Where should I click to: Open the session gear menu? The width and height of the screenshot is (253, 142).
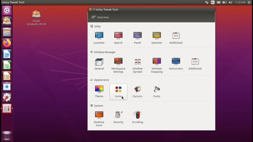click(249, 2)
